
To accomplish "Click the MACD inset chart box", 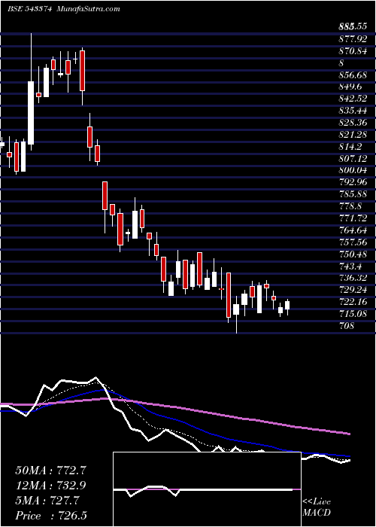I will (x=207, y=489).
